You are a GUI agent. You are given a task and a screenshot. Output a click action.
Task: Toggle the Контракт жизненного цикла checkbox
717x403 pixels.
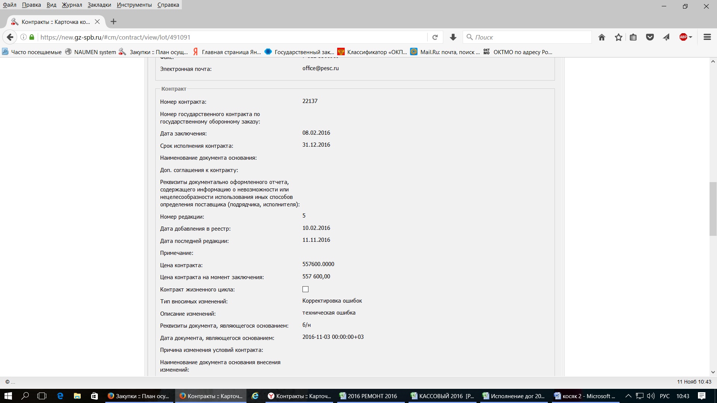305,289
